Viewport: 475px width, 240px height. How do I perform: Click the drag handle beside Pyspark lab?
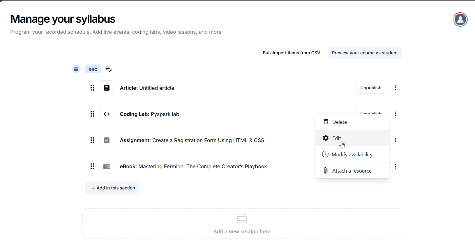(x=92, y=114)
